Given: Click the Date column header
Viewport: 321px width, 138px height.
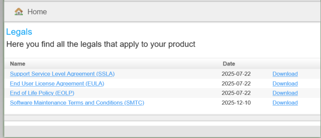Looking at the screenshot, I should coord(229,64).
